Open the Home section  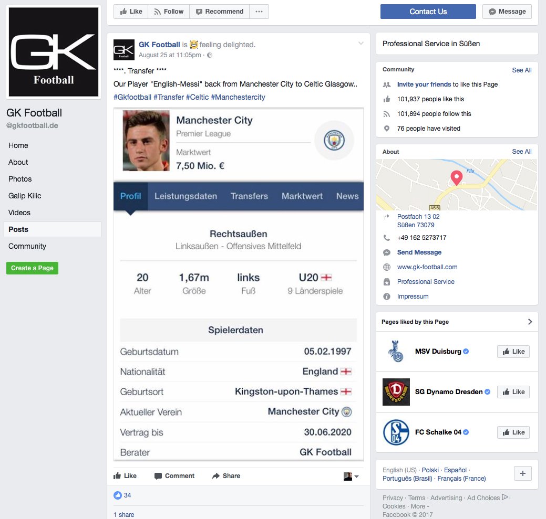(x=18, y=145)
